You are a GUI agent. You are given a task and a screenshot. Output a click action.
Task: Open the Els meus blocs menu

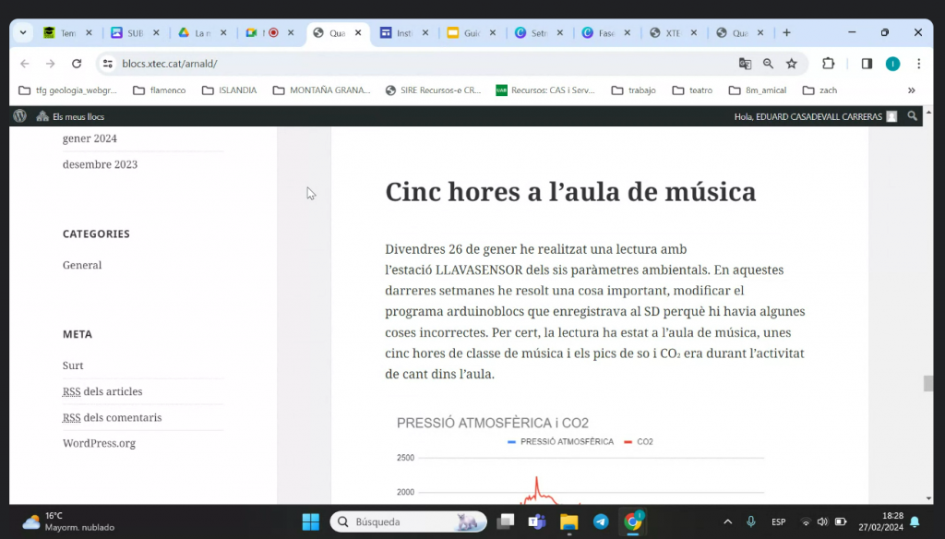(70, 116)
